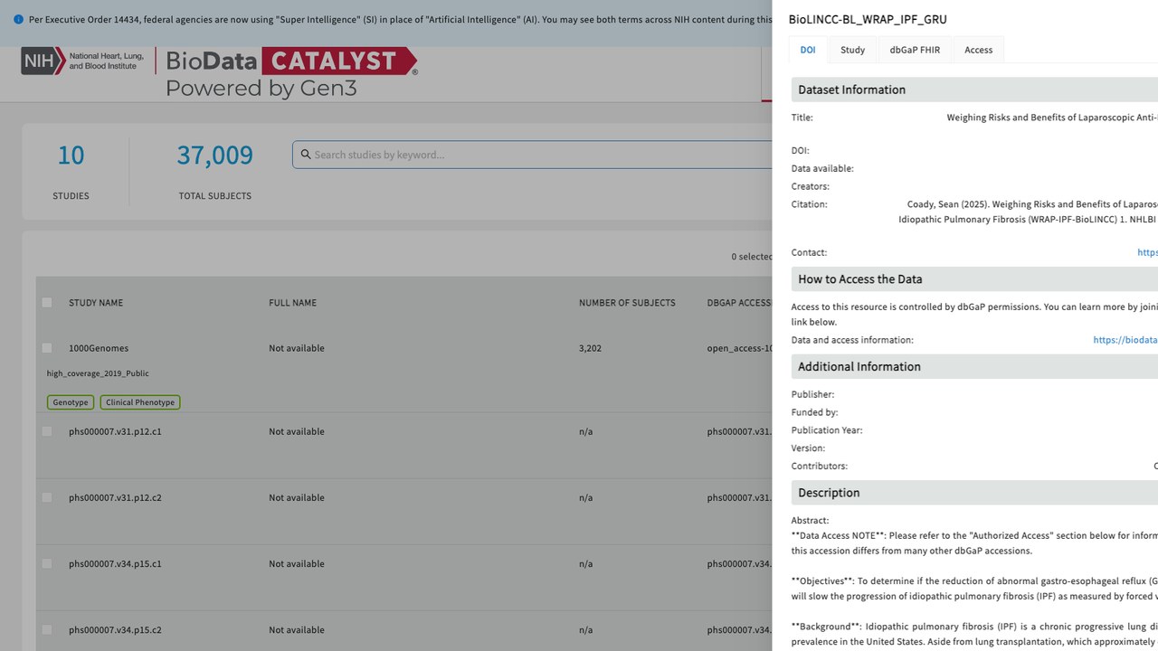Image resolution: width=1158 pixels, height=651 pixels.
Task: Go to the Access tab
Action: click(978, 50)
